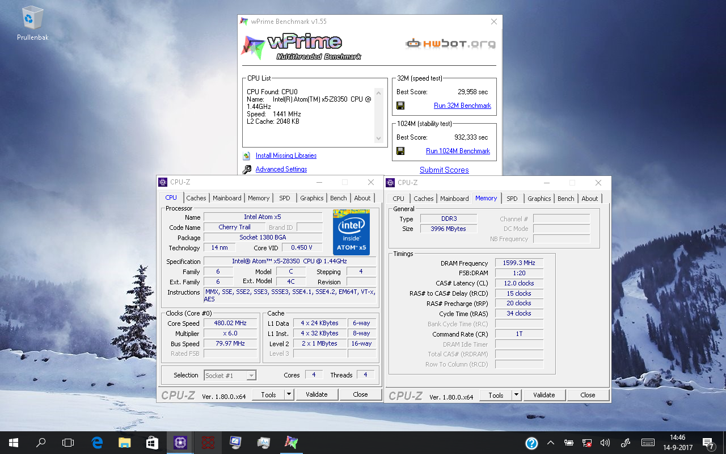Click the DRAM Frequency value 1599.3 MHz
The width and height of the screenshot is (726, 454).
pos(518,263)
